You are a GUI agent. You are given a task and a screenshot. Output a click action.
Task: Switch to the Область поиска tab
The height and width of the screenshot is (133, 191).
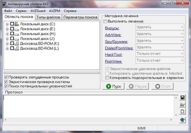[x=19, y=17]
